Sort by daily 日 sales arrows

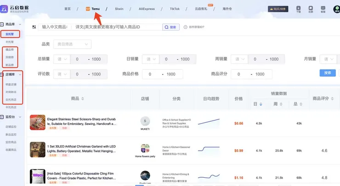coord(261,104)
